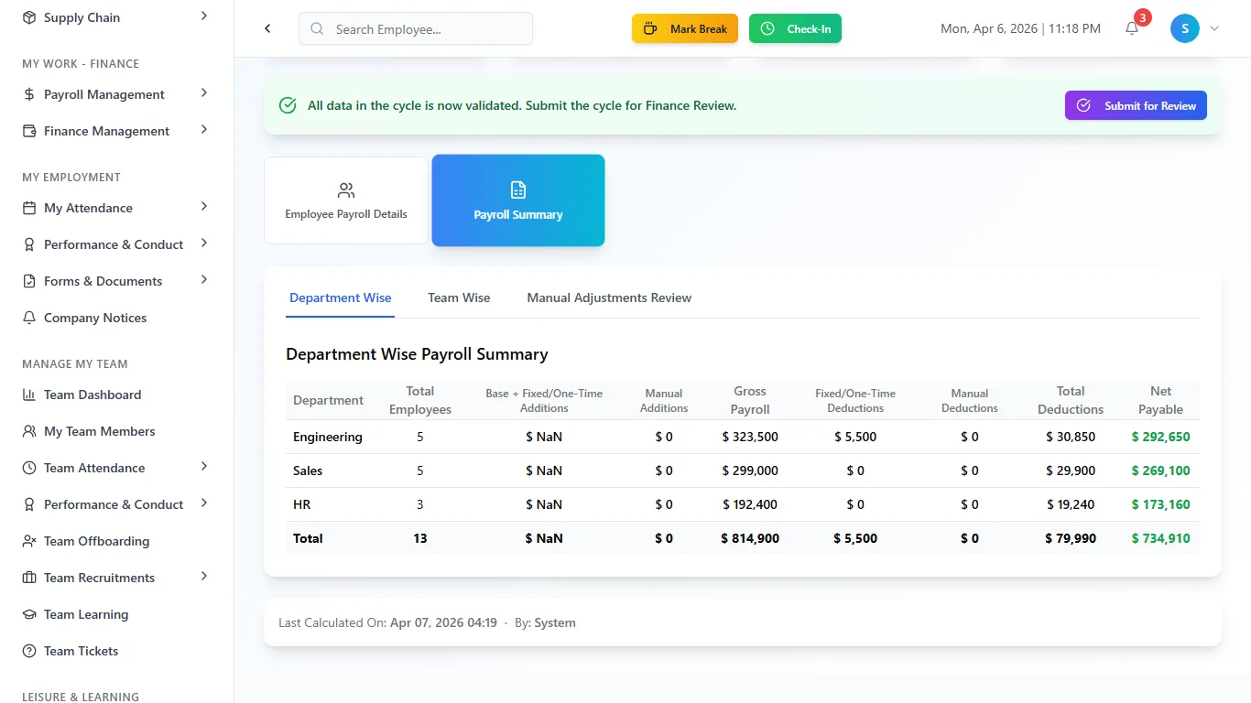The image size is (1251, 703).
Task: Open the Manual Adjustments Review tab
Action: (609, 297)
